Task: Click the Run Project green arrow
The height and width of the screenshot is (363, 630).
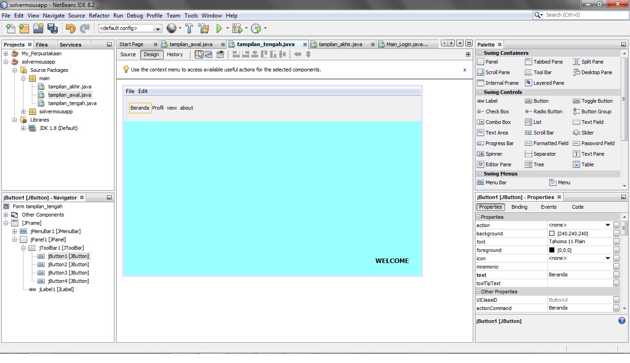Action: click(x=219, y=28)
